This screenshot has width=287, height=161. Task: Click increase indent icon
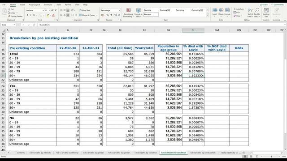point(76,15)
